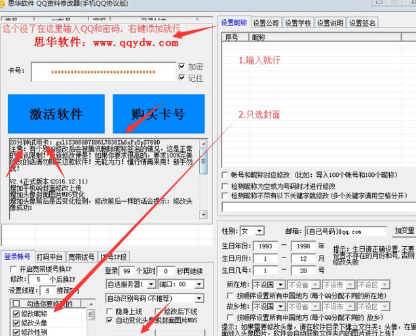
Task: Toggle the 勾选你要修改的 header checkbox
Action: click(x=16, y=303)
